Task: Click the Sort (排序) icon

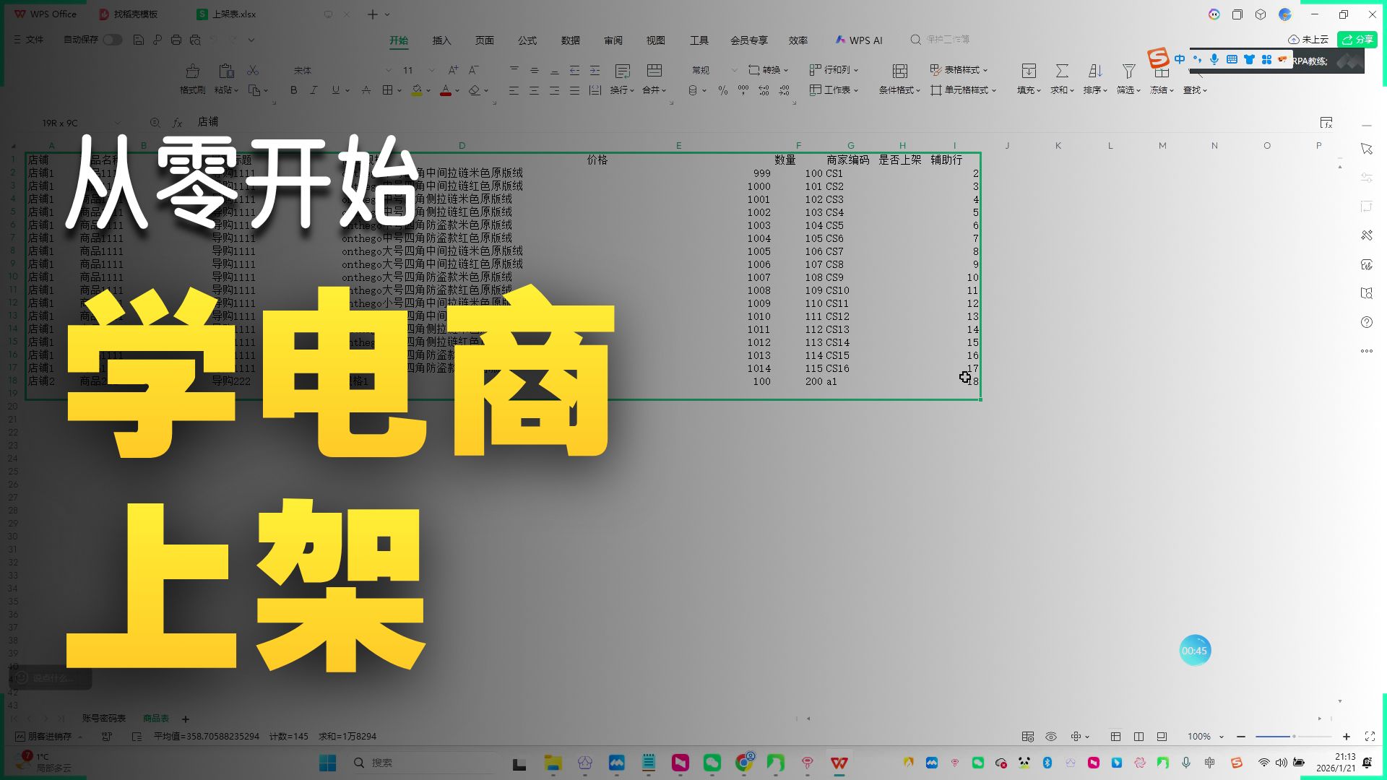Action: coord(1094,71)
